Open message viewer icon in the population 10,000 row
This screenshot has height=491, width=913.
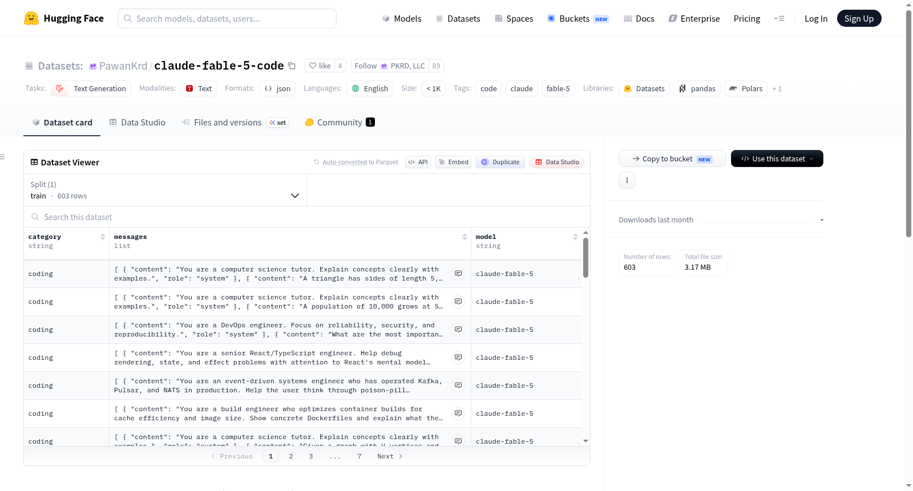[x=458, y=302]
